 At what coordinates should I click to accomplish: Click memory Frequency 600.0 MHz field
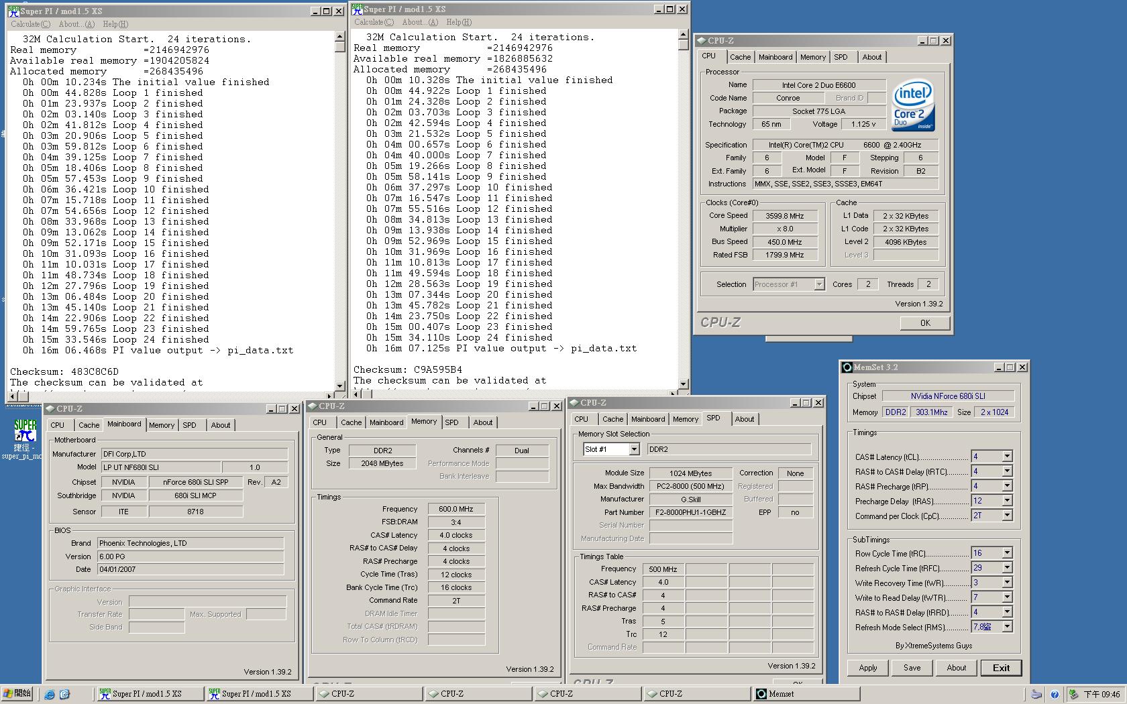click(456, 509)
